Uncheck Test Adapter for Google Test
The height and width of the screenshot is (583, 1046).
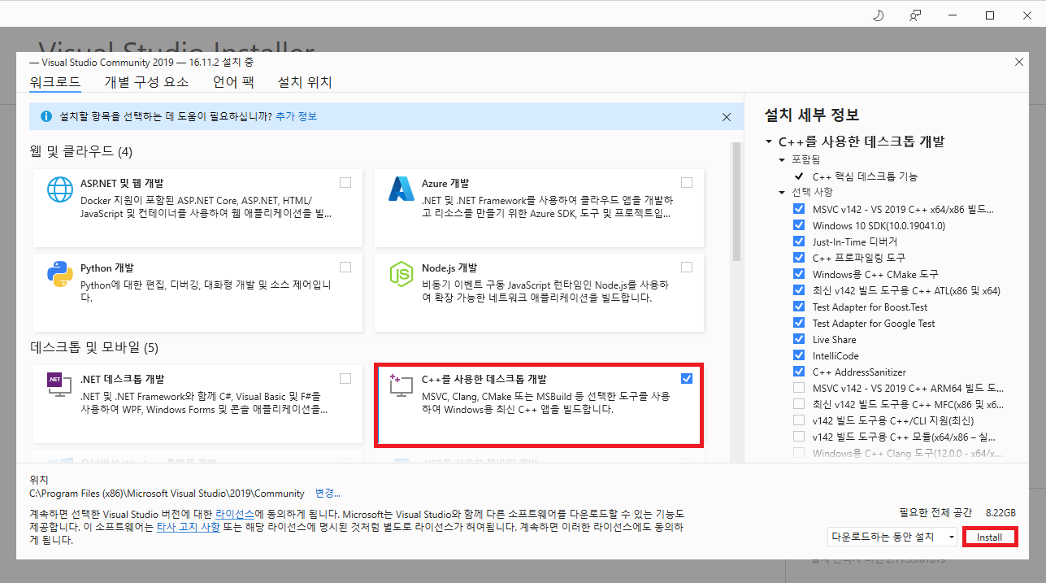point(799,323)
